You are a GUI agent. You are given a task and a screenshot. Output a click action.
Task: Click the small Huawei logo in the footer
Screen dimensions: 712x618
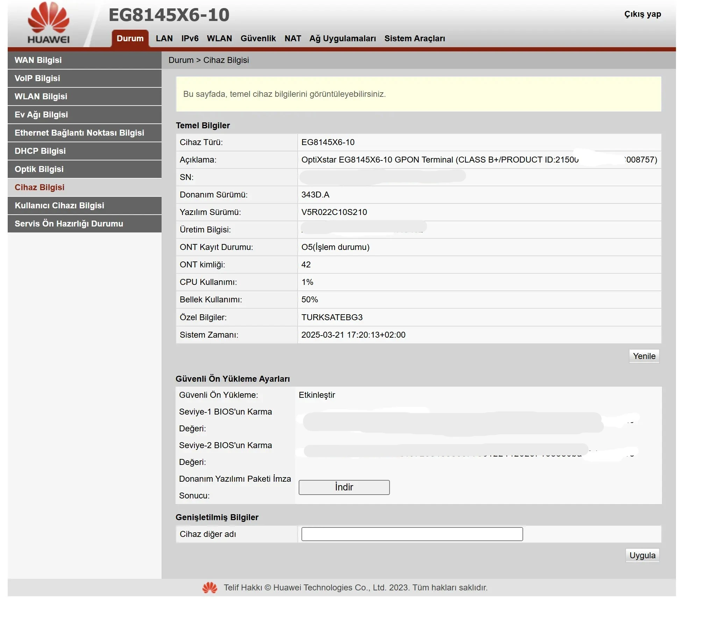coord(210,588)
